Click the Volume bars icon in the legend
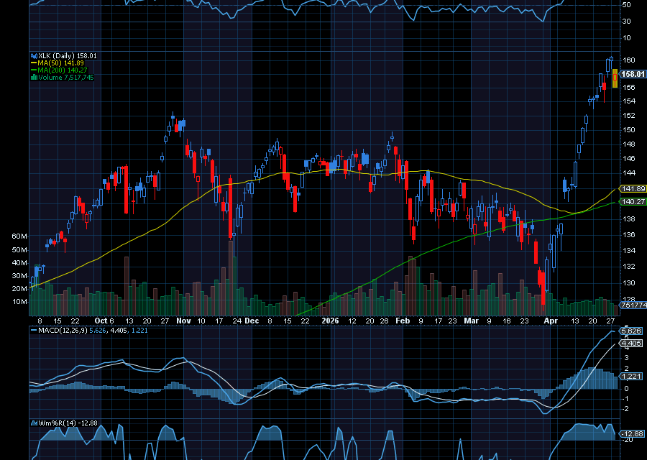The width and height of the screenshot is (647, 460). pos(33,77)
